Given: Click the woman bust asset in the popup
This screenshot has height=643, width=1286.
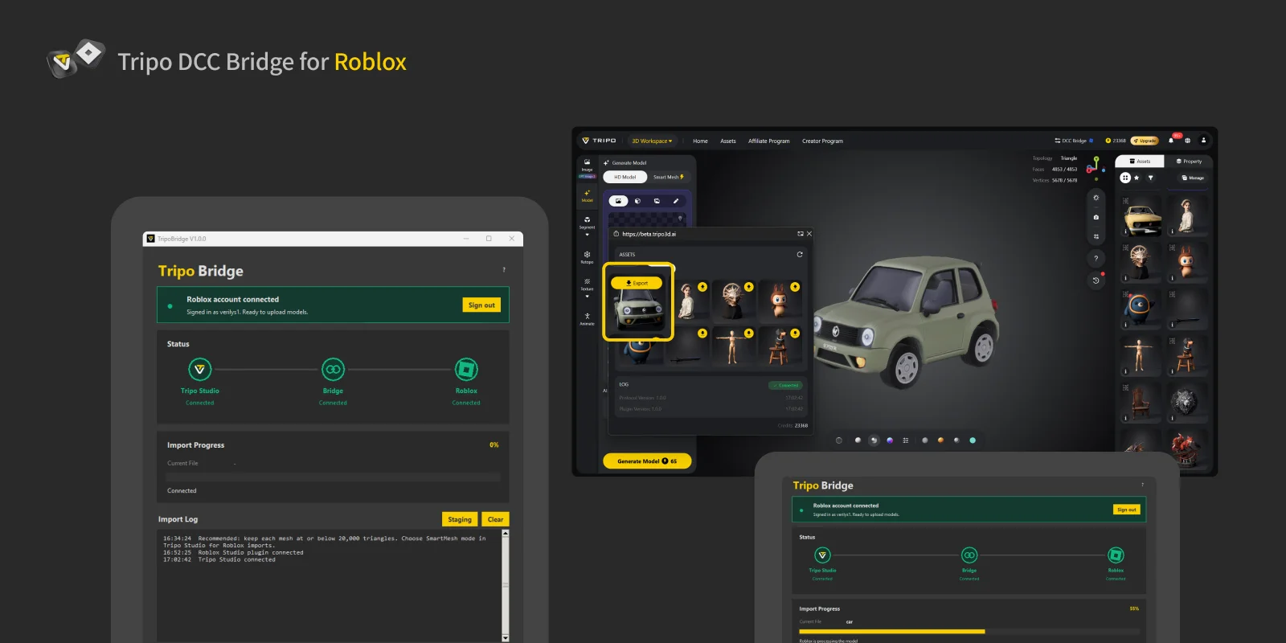Looking at the screenshot, I should click(687, 301).
